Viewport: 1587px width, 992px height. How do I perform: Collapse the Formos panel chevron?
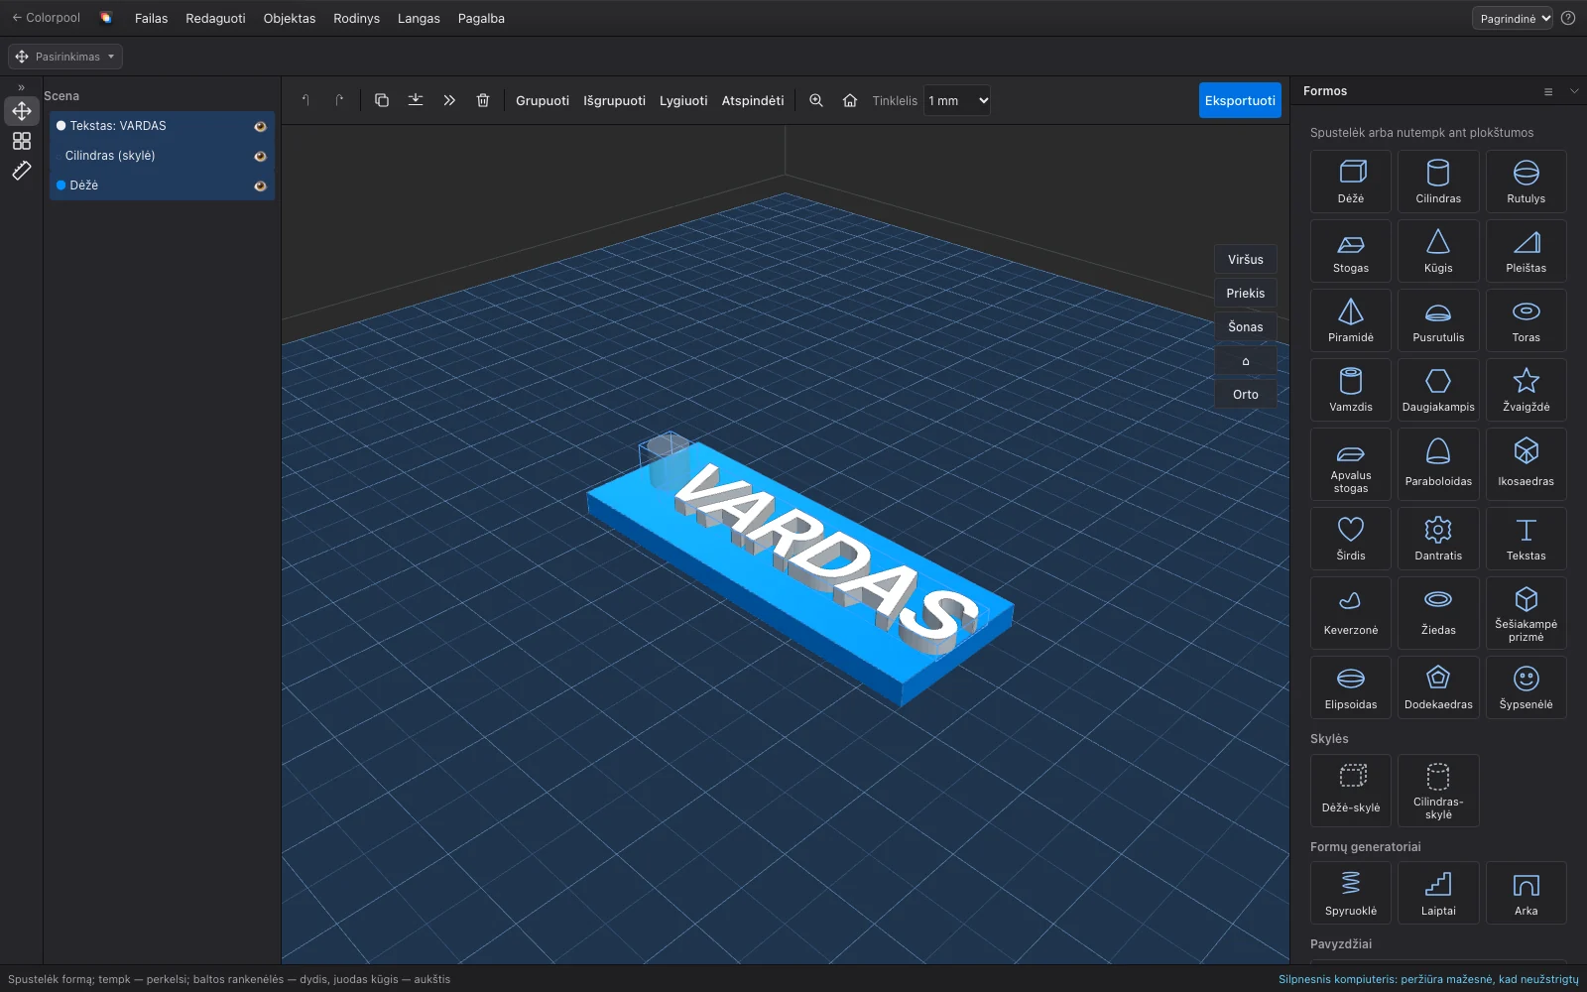pyautogui.click(x=1574, y=91)
